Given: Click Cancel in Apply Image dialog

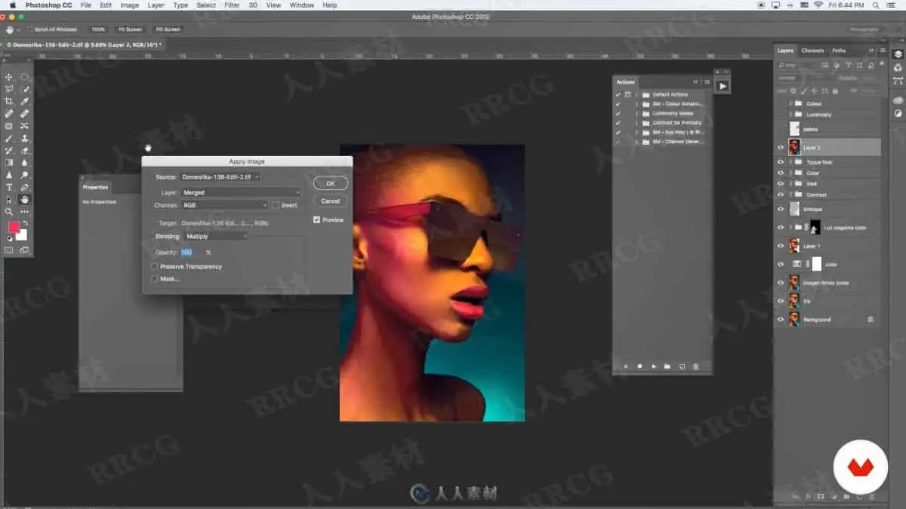Looking at the screenshot, I should click(x=330, y=201).
